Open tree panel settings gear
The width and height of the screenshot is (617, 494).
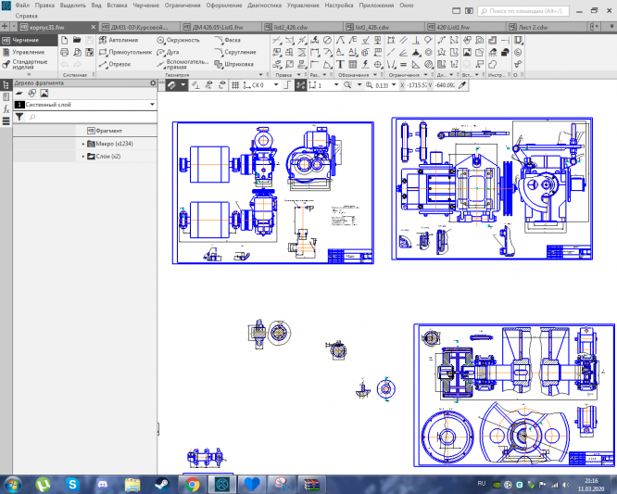(x=153, y=84)
